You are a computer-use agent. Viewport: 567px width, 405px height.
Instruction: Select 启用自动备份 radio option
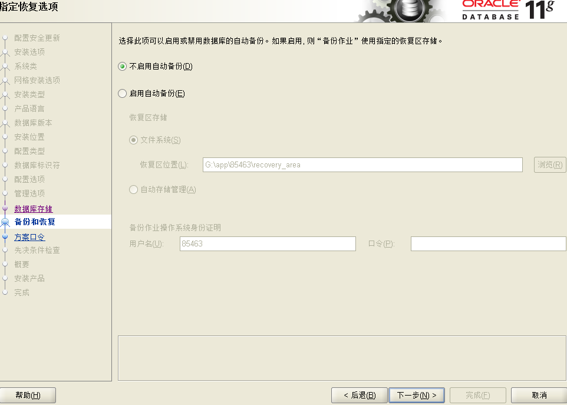point(122,94)
